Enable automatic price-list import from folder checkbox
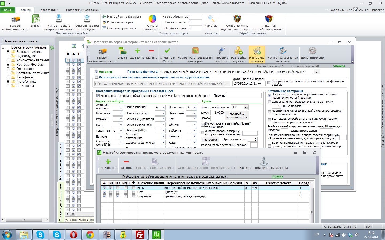385x240 pixels. click(96, 77)
